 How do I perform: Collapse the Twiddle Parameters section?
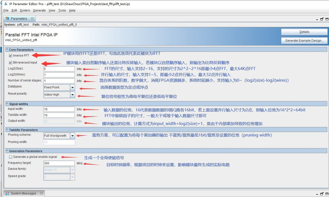click(x=7, y=130)
